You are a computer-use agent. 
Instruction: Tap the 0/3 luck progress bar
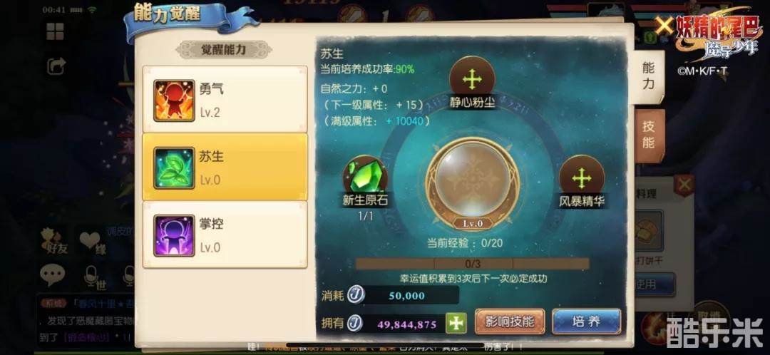point(472,264)
